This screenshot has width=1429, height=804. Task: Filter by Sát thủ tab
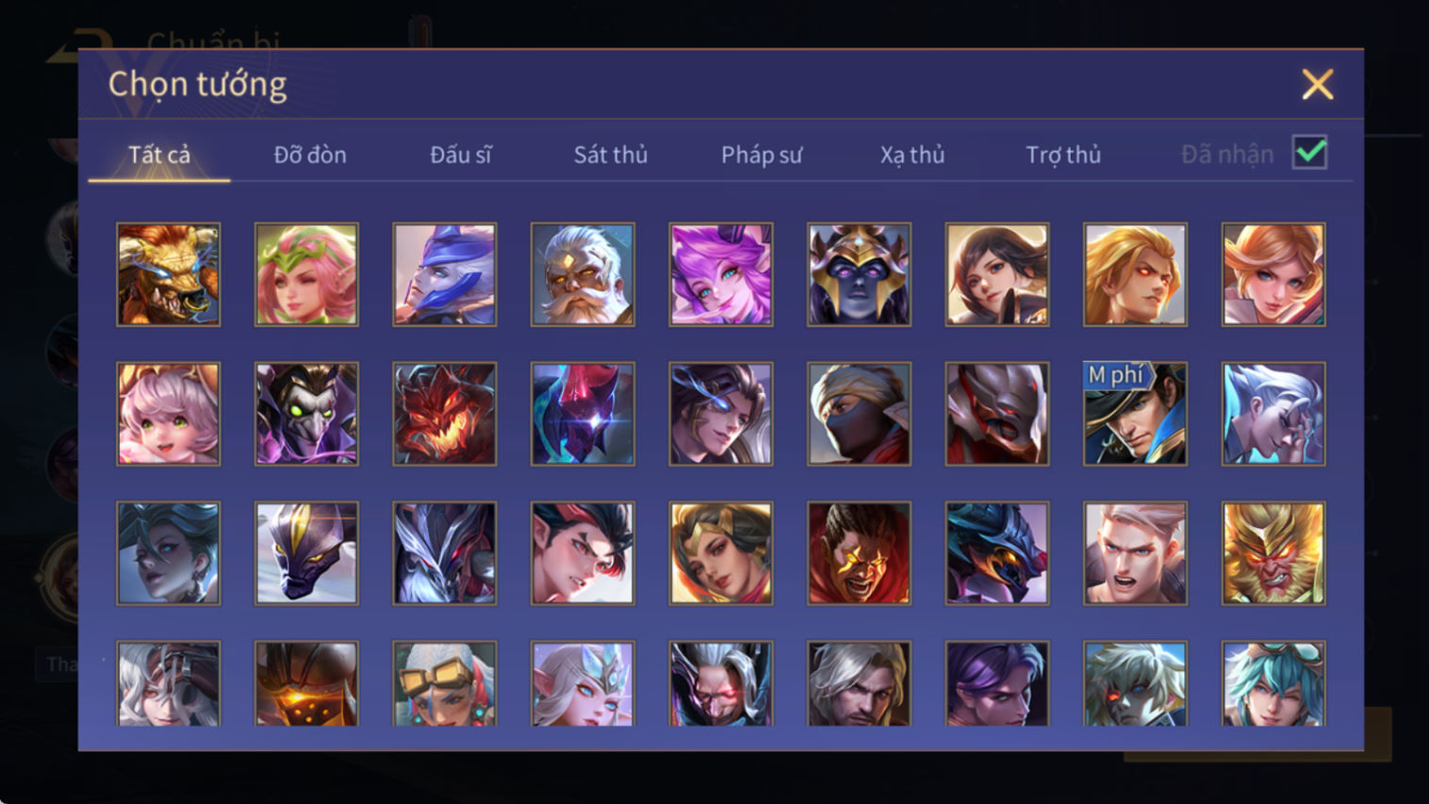611,155
